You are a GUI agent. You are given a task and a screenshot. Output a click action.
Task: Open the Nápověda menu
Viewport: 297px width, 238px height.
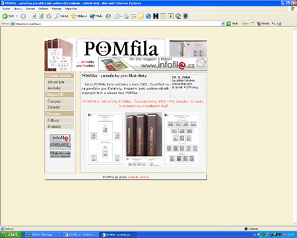click(x=71, y=9)
